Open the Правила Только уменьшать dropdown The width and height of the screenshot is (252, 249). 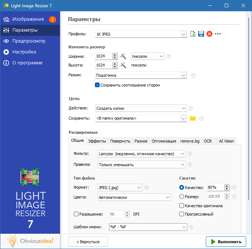141,165
